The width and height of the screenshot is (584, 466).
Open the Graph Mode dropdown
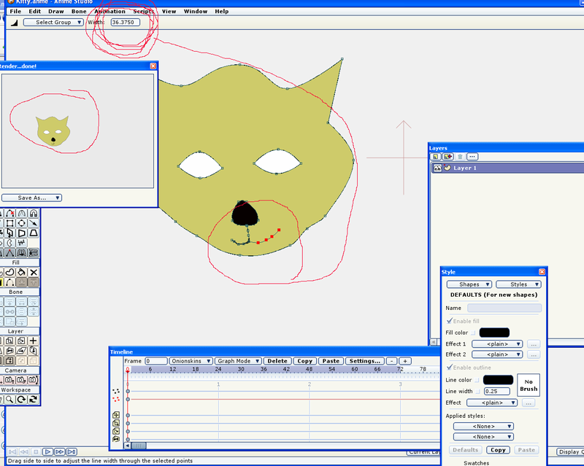click(x=238, y=361)
